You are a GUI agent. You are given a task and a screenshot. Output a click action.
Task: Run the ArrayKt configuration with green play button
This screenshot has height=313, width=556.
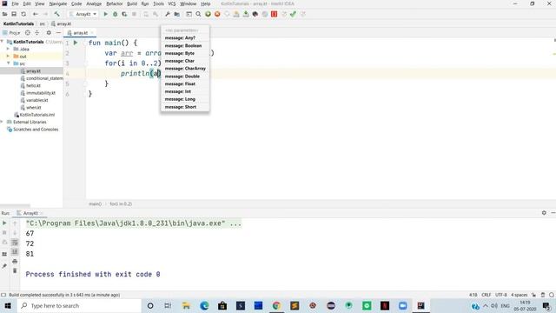pos(106,14)
